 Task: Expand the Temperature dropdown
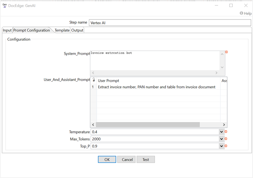click(221, 132)
